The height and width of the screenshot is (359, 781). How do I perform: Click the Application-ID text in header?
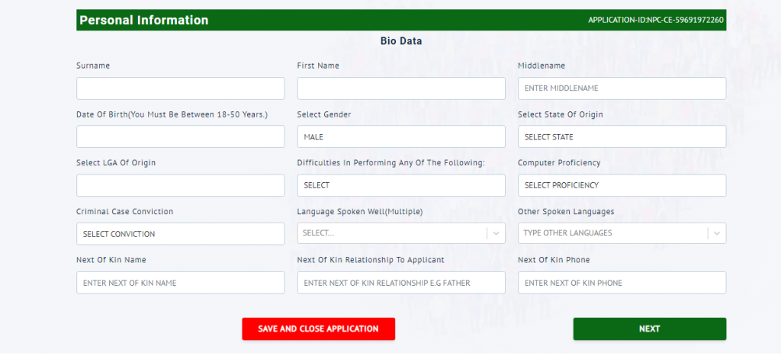655,21
